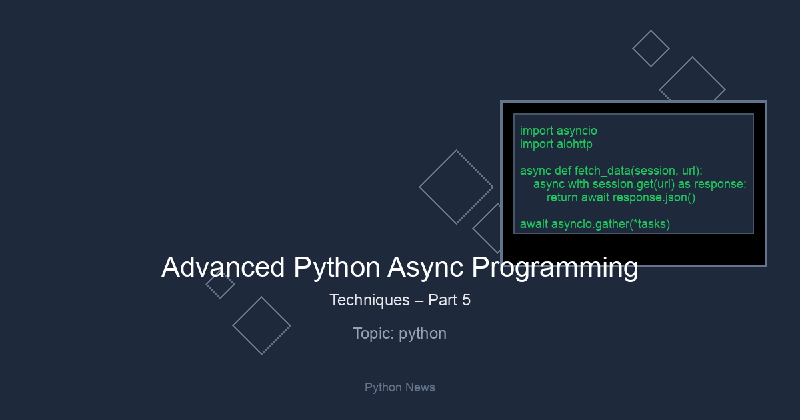This screenshot has height=420, width=800.
Task: Click the small diamond left of the title
Action: pos(220,285)
